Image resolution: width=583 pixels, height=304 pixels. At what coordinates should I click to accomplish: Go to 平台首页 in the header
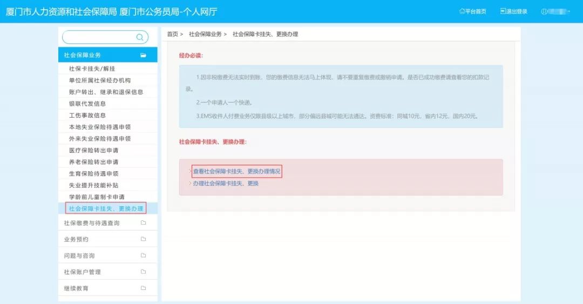[x=472, y=11]
